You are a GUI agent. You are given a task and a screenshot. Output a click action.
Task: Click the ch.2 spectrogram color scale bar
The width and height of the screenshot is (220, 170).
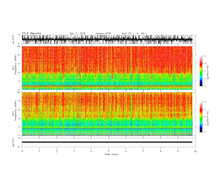(201, 117)
